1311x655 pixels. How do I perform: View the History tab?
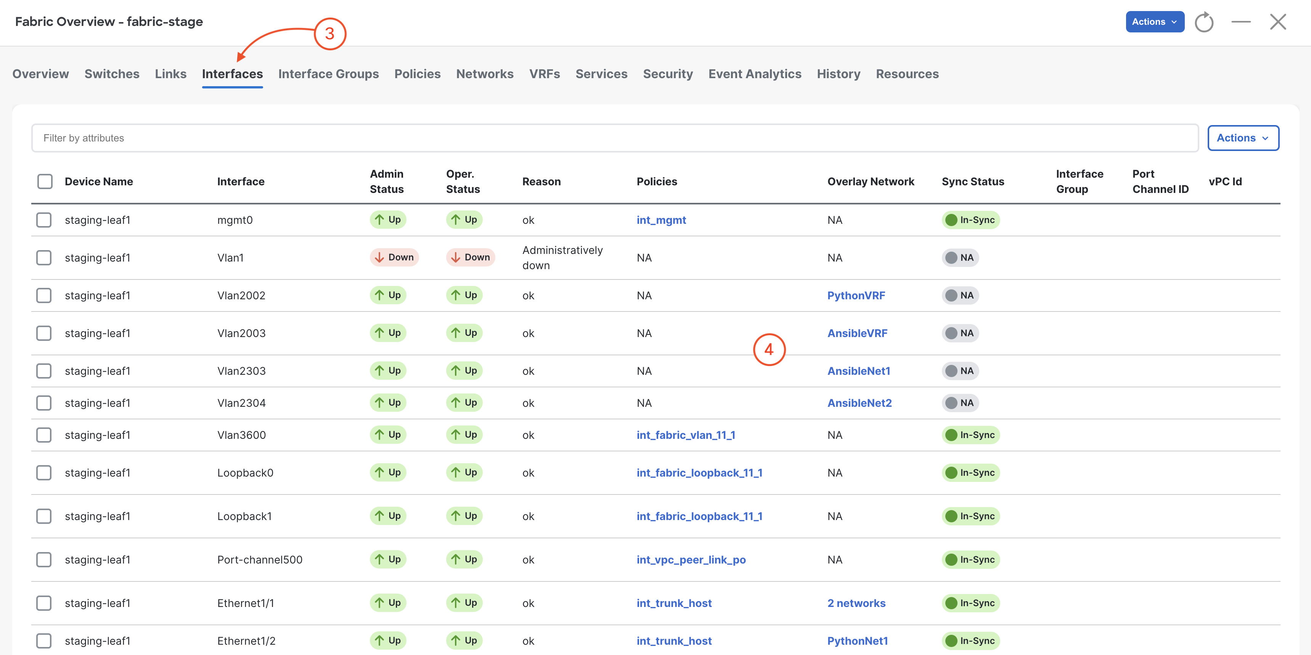pos(839,74)
